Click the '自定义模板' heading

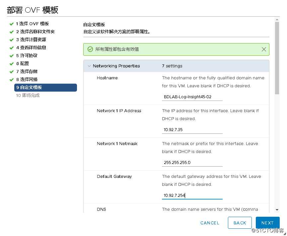(x=94, y=25)
